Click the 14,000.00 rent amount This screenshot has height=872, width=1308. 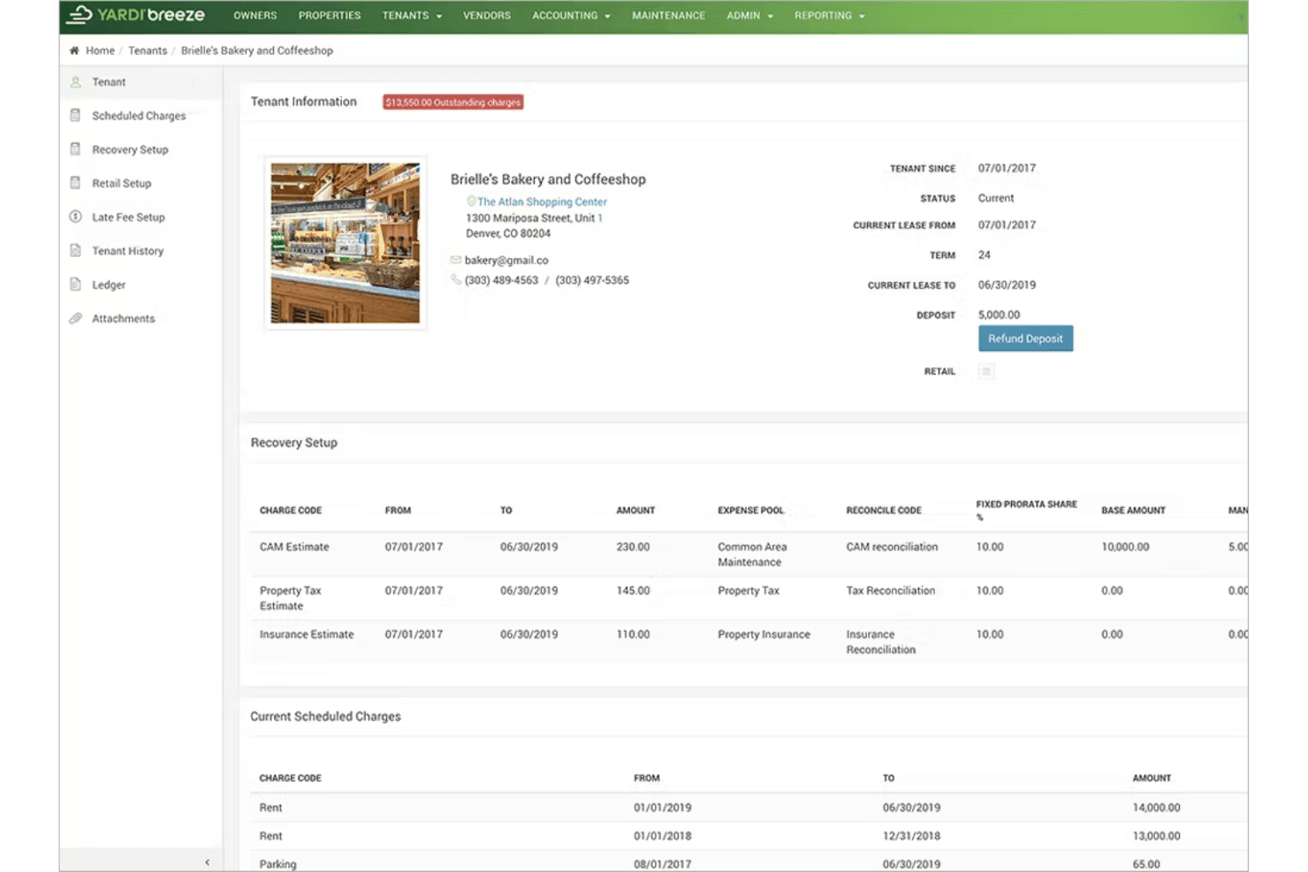coord(1156,808)
